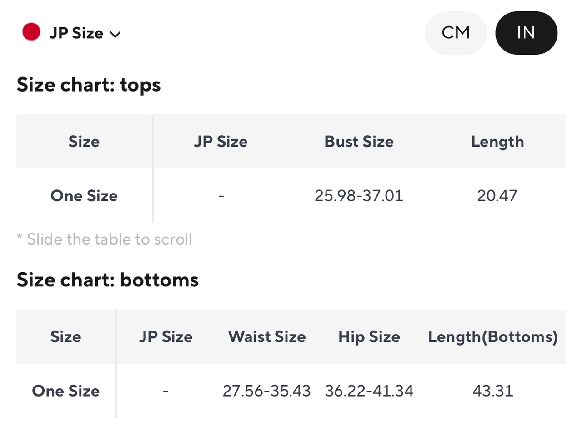Click the red Japan flag icon
582x428 pixels.
click(x=31, y=33)
